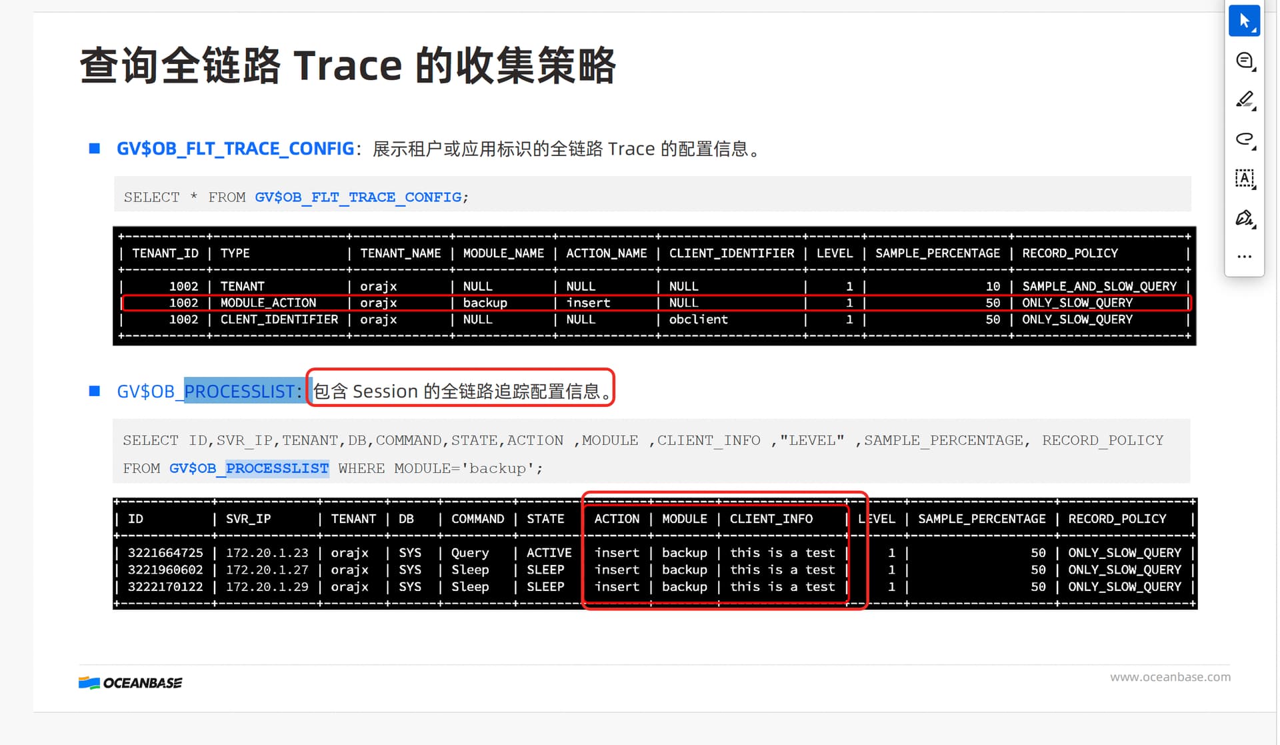Click session ID 3221664725 in table
Image resolution: width=1280 pixels, height=745 pixels.
pyautogui.click(x=165, y=553)
